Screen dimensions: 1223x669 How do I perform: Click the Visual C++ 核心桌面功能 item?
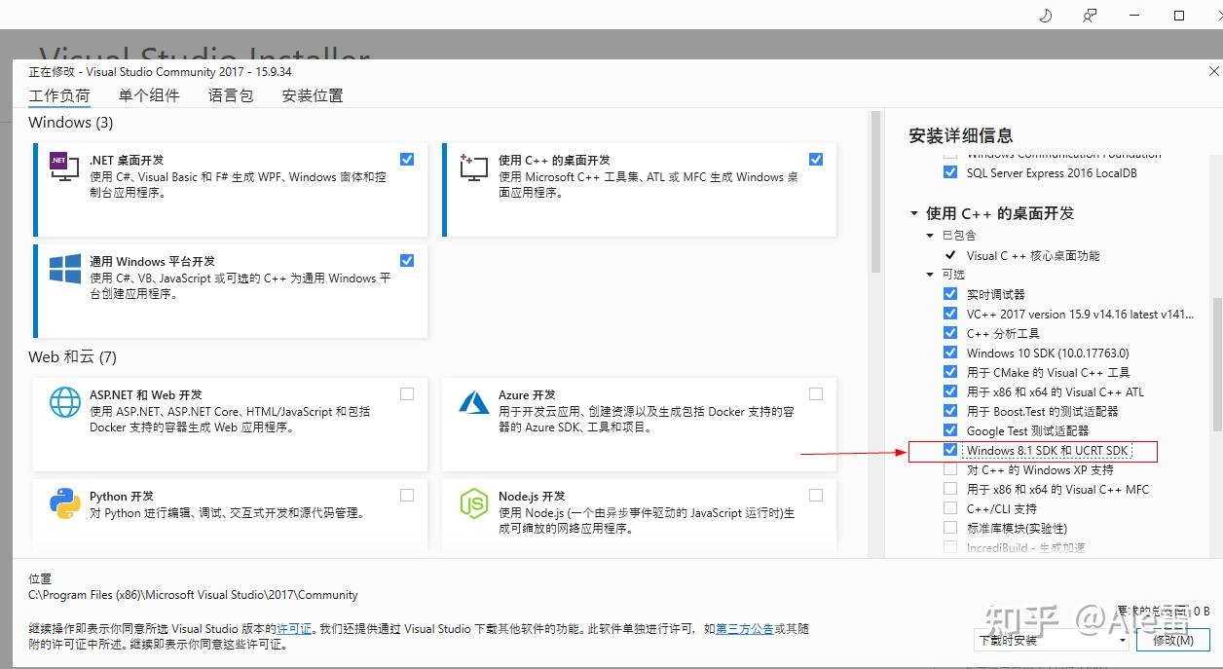tap(1033, 255)
